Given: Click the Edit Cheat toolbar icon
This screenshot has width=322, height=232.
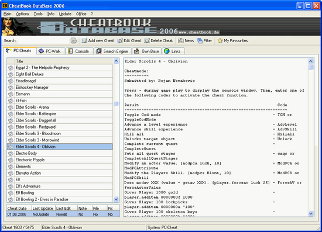Looking at the screenshot, I should [x=120, y=40].
